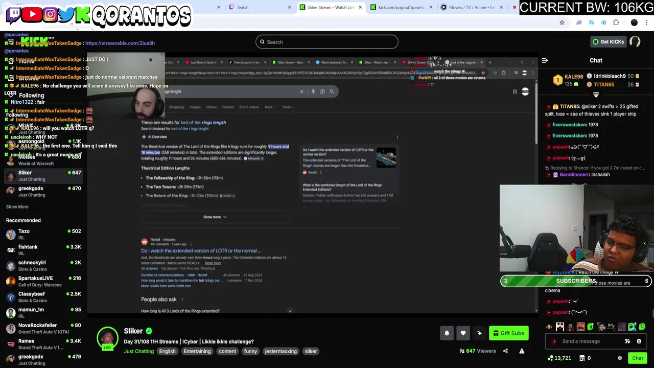Collapse chat with arrow icon beside Chat header

[x=545, y=60]
